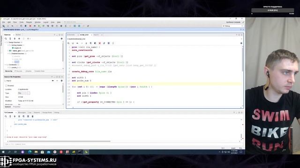Collapse the Verilog Header tree node
The width and height of the screenshot is (300, 168).
point(8,45)
